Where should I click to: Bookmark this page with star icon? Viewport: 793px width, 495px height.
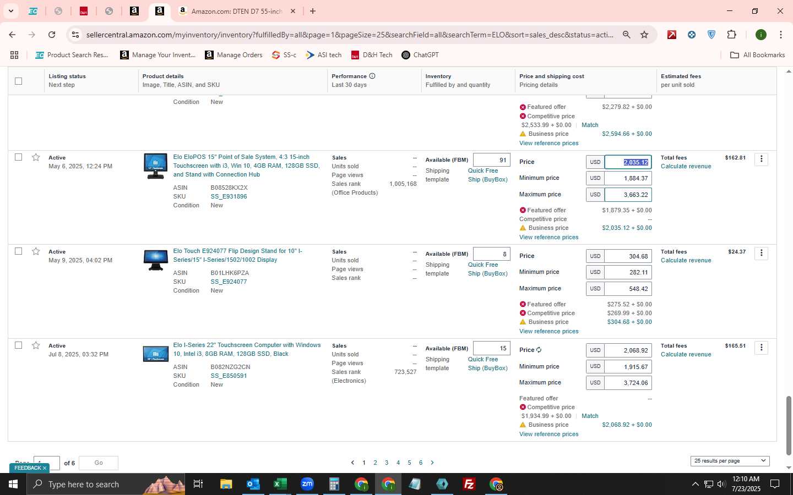click(644, 35)
